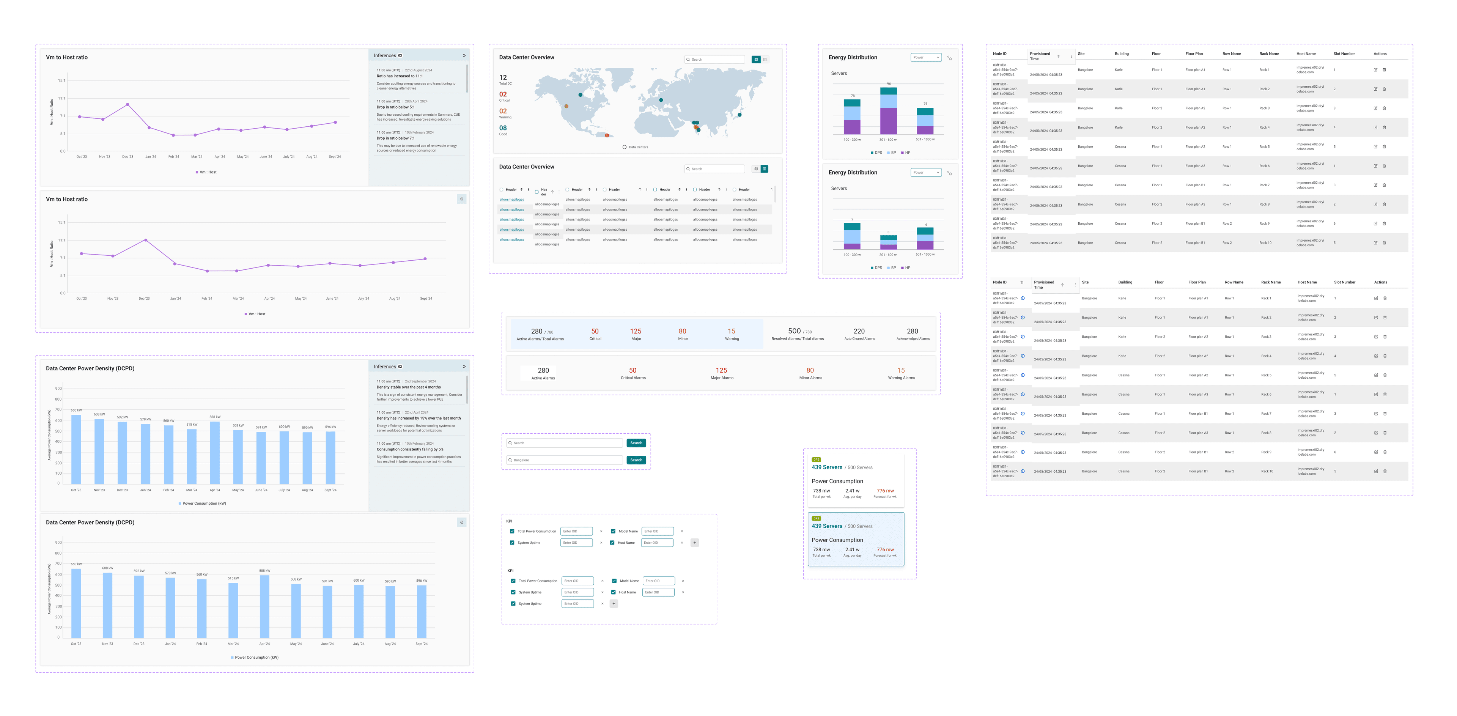The height and width of the screenshot is (716, 1457).
Task: Select map view icon on the Header-table overview card
Action: (756, 168)
